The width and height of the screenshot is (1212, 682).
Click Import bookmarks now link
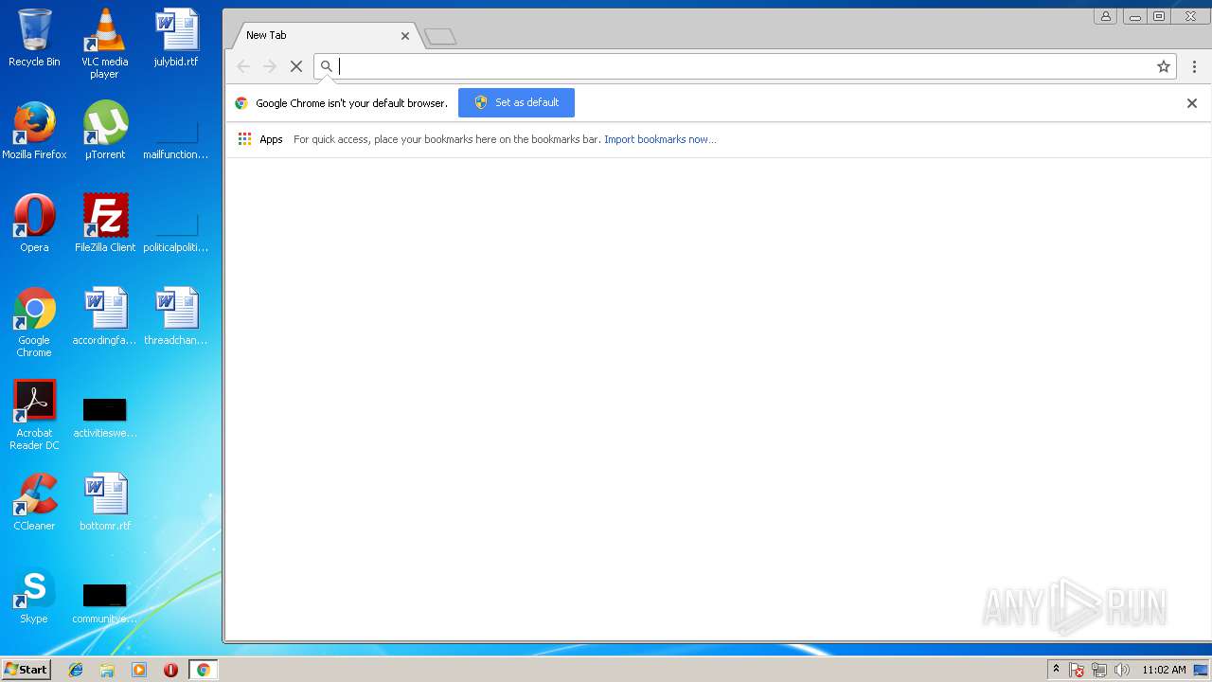tap(660, 139)
